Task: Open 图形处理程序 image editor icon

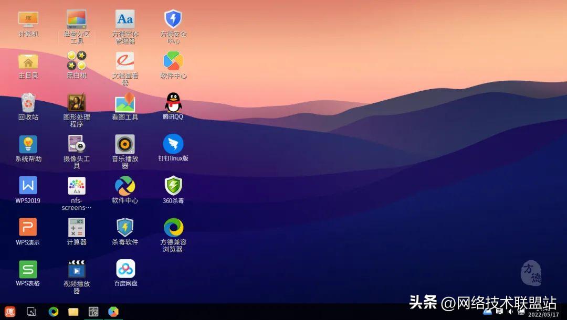Action: pyautogui.click(x=77, y=102)
